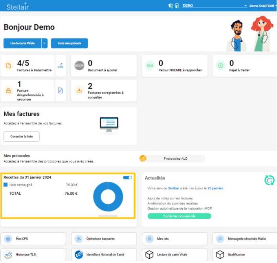Click the green refresh news icon
This screenshot has height=263, width=277.
269,180
